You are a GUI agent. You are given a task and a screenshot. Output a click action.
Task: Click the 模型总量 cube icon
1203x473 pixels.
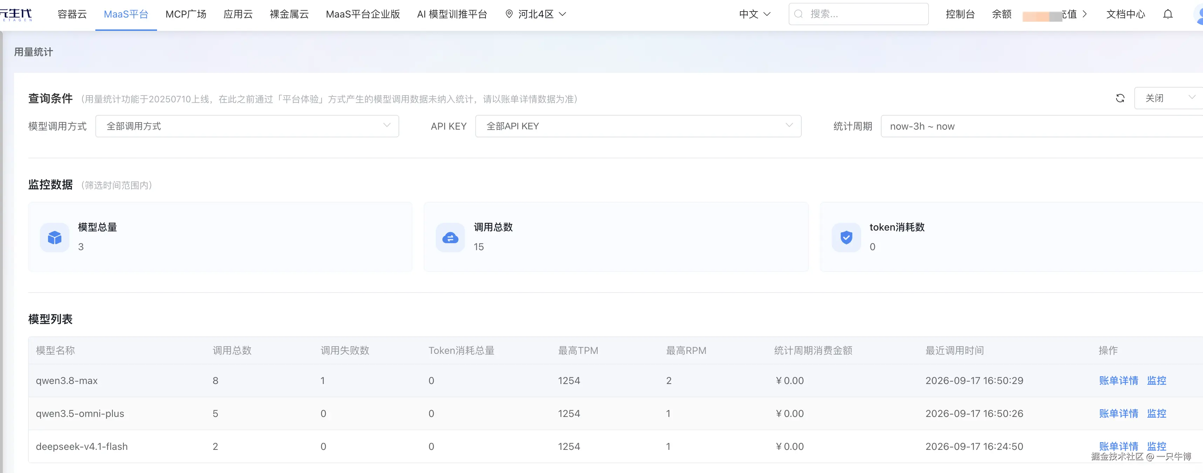(x=55, y=238)
